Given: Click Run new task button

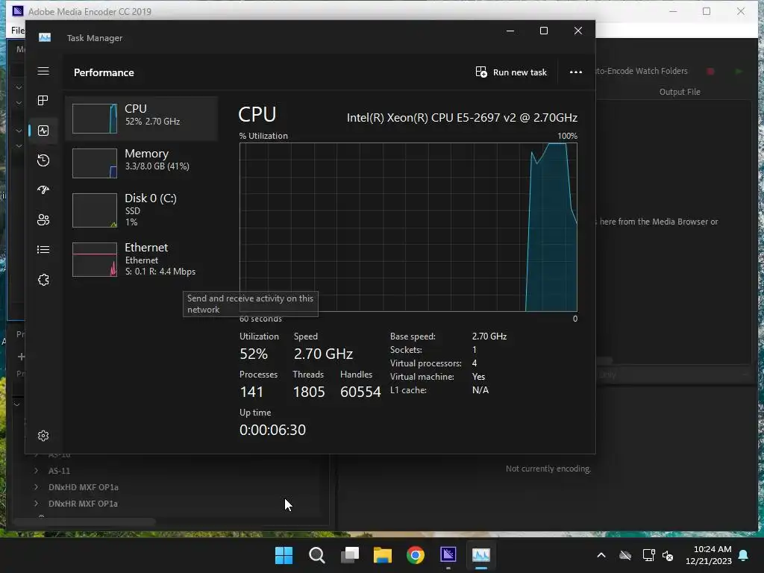Looking at the screenshot, I should [x=511, y=72].
